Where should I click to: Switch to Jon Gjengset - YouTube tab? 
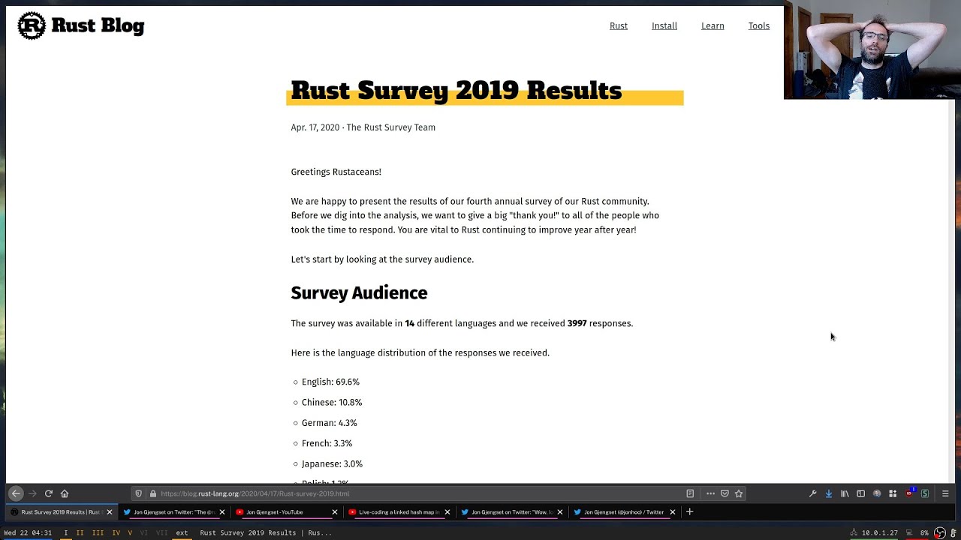pyautogui.click(x=287, y=512)
